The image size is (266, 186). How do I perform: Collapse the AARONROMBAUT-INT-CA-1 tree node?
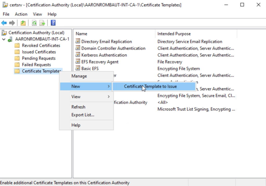(x=4, y=39)
